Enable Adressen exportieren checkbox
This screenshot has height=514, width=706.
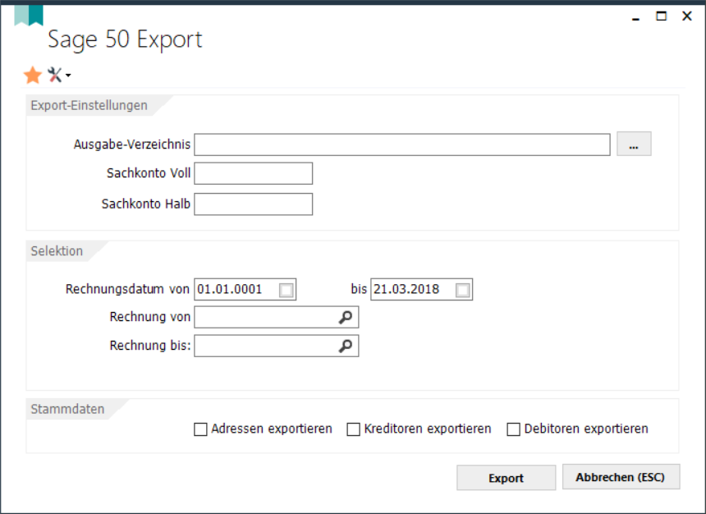pos(200,429)
